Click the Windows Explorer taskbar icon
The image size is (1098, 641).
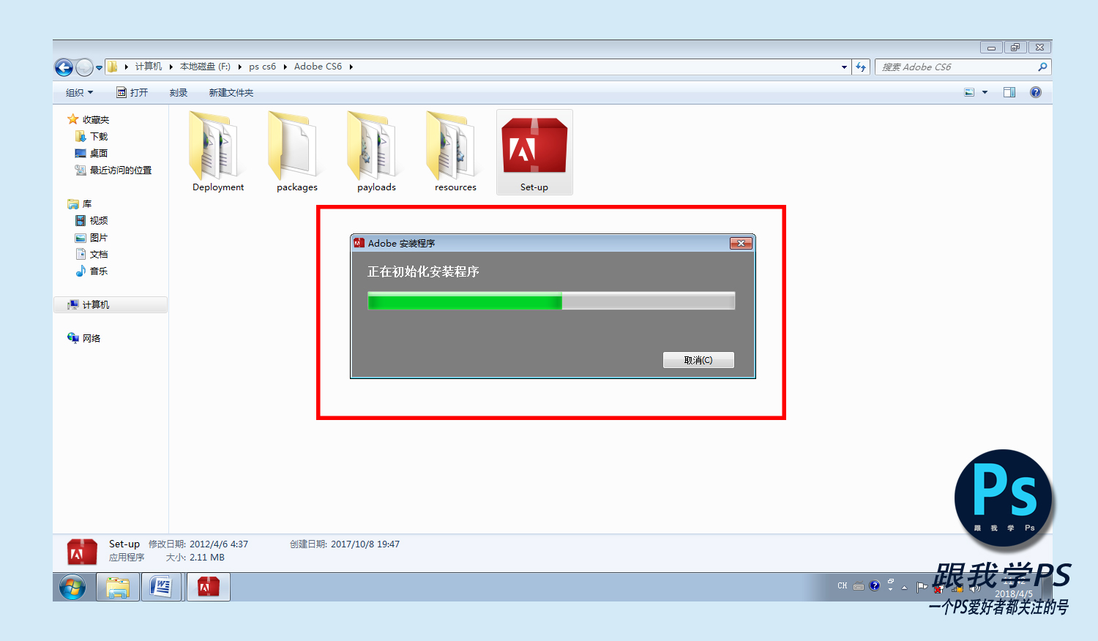pos(118,587)
